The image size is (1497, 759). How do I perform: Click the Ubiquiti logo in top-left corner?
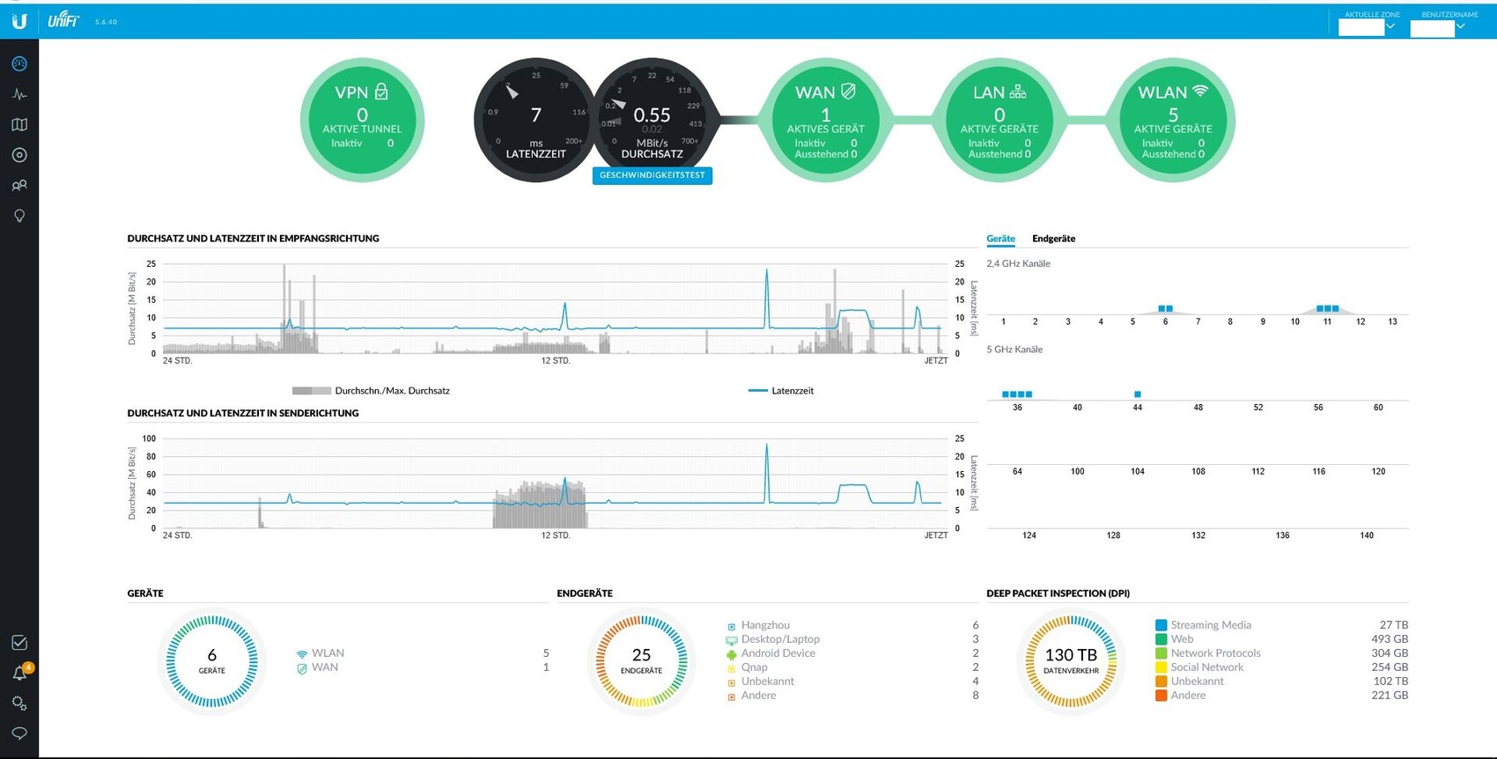click(x=19, y=21)
